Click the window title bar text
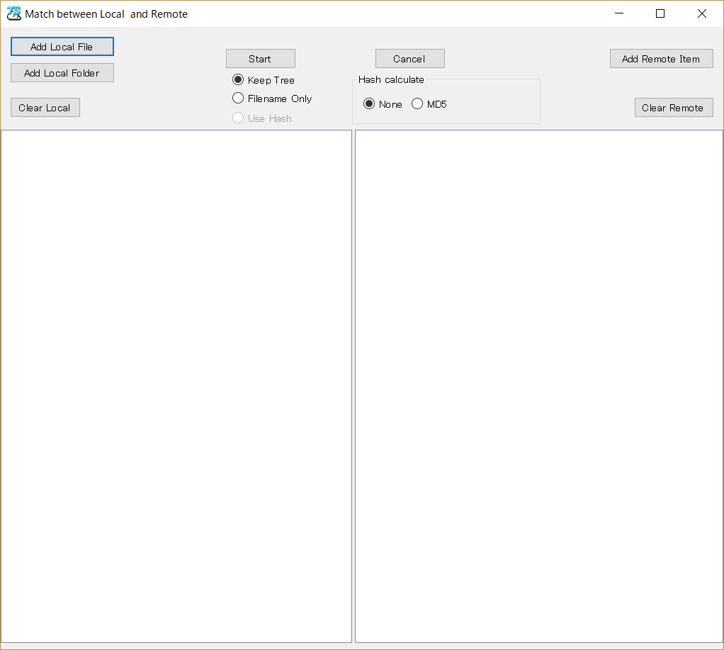This screenshot has height=650, width=724. [x=106, y=14]
